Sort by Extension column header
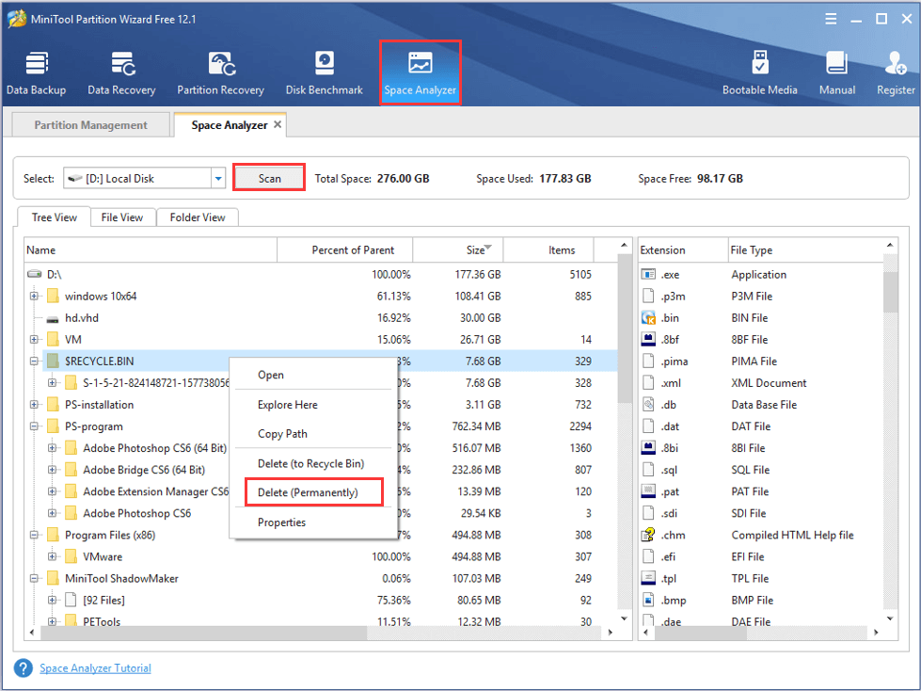Viewport: 921px width, 691px height. point(683,249)
